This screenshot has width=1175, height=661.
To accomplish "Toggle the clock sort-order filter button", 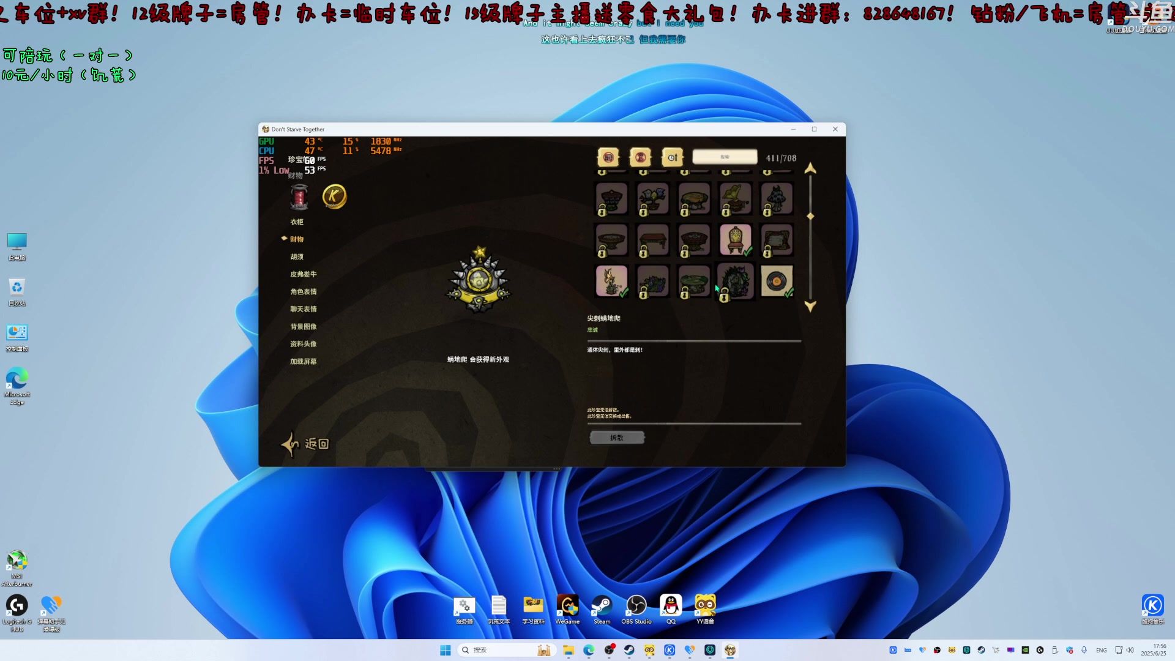I will [x=672, y=157].
